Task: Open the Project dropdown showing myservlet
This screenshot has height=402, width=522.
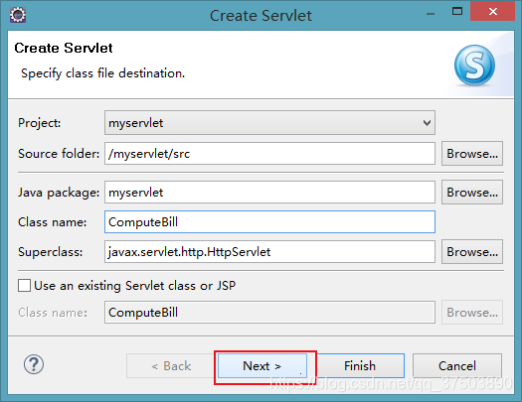Action: tap(269, 123)
